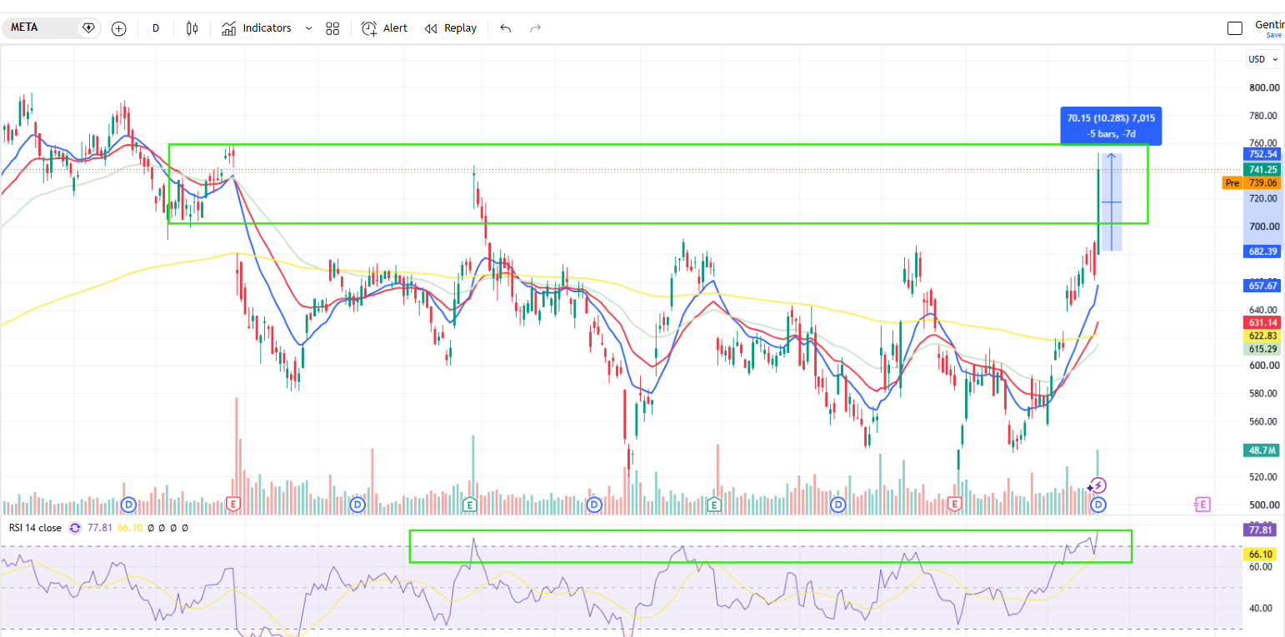Screen dimensions: 1285x637
Task: Open the candlestick chart type selector
Action: (192, 28)
